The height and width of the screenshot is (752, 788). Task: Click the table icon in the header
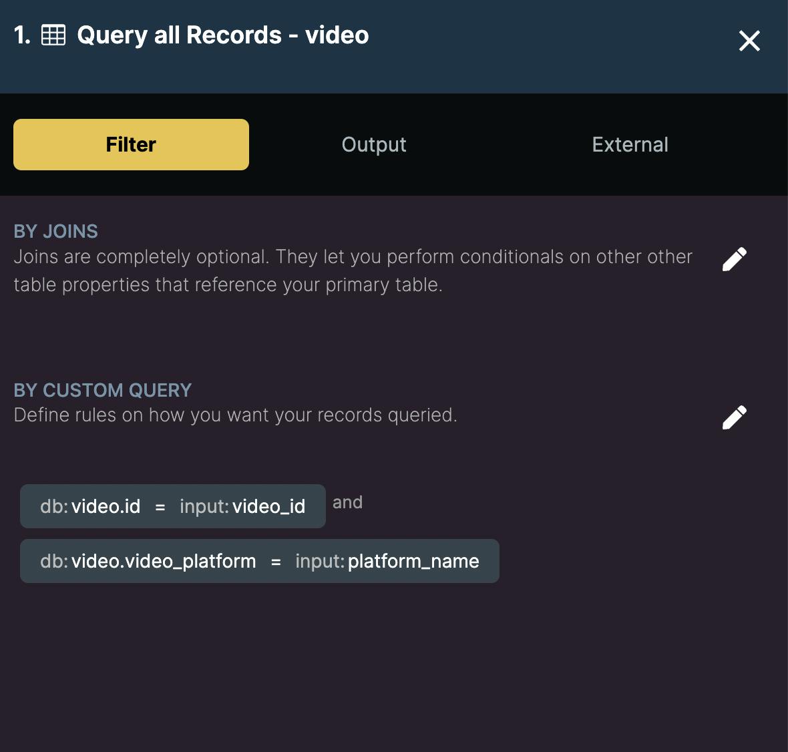[53, 35]
